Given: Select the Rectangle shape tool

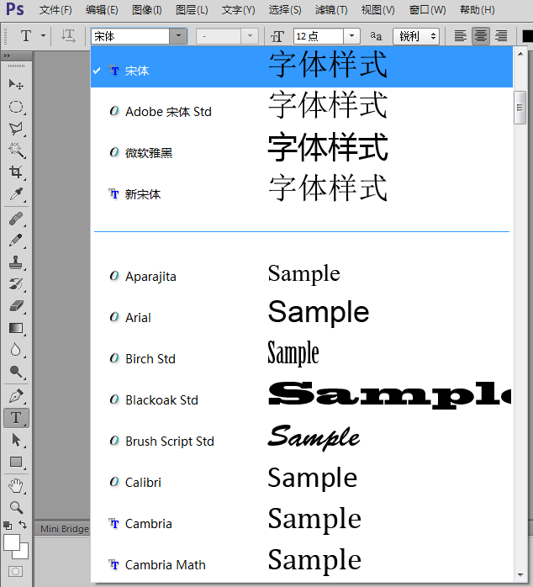Looking at the screenshot, I should (x=16, y=462).
